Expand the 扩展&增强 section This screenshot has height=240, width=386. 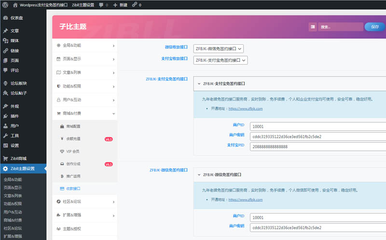(85, 215)
